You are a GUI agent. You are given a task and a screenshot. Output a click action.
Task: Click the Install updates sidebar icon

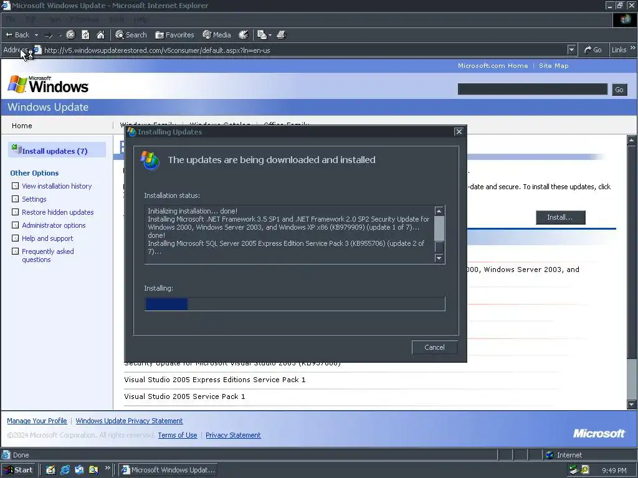point(16,149)
